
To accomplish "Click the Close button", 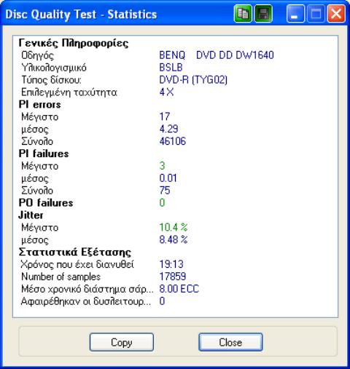I will pyautogui.click(x=230, y=342).
